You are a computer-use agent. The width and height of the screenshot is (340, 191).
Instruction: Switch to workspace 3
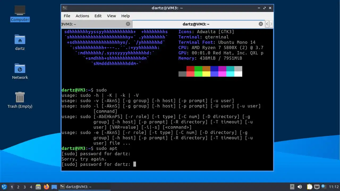coord(24,187)
